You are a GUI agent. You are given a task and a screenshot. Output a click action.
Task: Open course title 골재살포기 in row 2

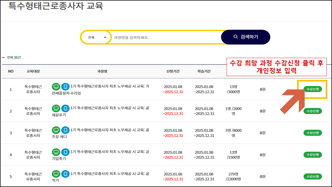coord(101,111)
